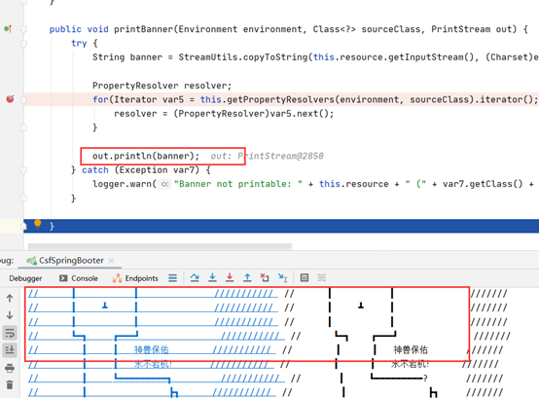Image resolution: width=539 pixels, height=398 pixels.
Task: Click the out.println(banner) statement
Action: click(x=146, y=156)
